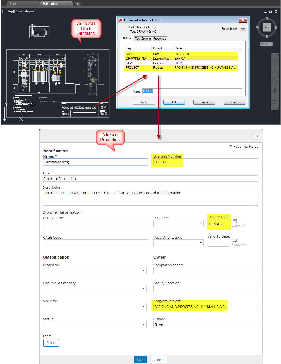Select the Orbit tool in the navigation bar
The height and width of the screenshot is (364, 281).
(x=275, y=90)
